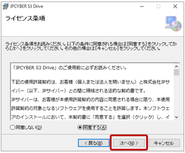Click the license text scrollbar thumb
The image size is (185, 153).
[177, 72]
